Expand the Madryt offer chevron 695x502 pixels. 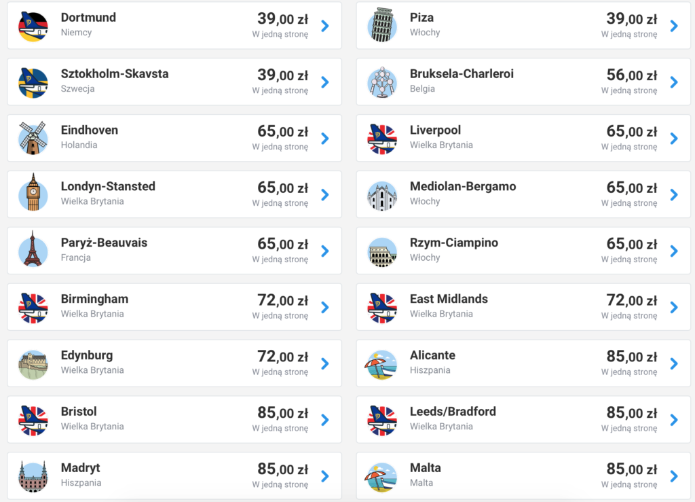325,476
